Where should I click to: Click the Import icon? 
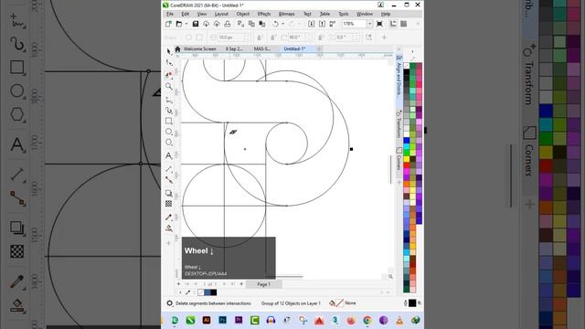(311, 24)
